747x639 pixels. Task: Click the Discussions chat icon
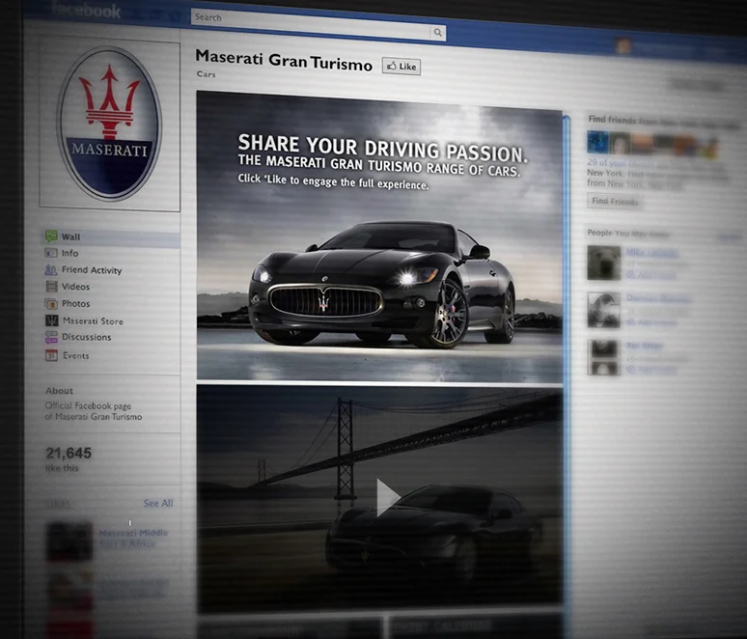coord(51,337)
